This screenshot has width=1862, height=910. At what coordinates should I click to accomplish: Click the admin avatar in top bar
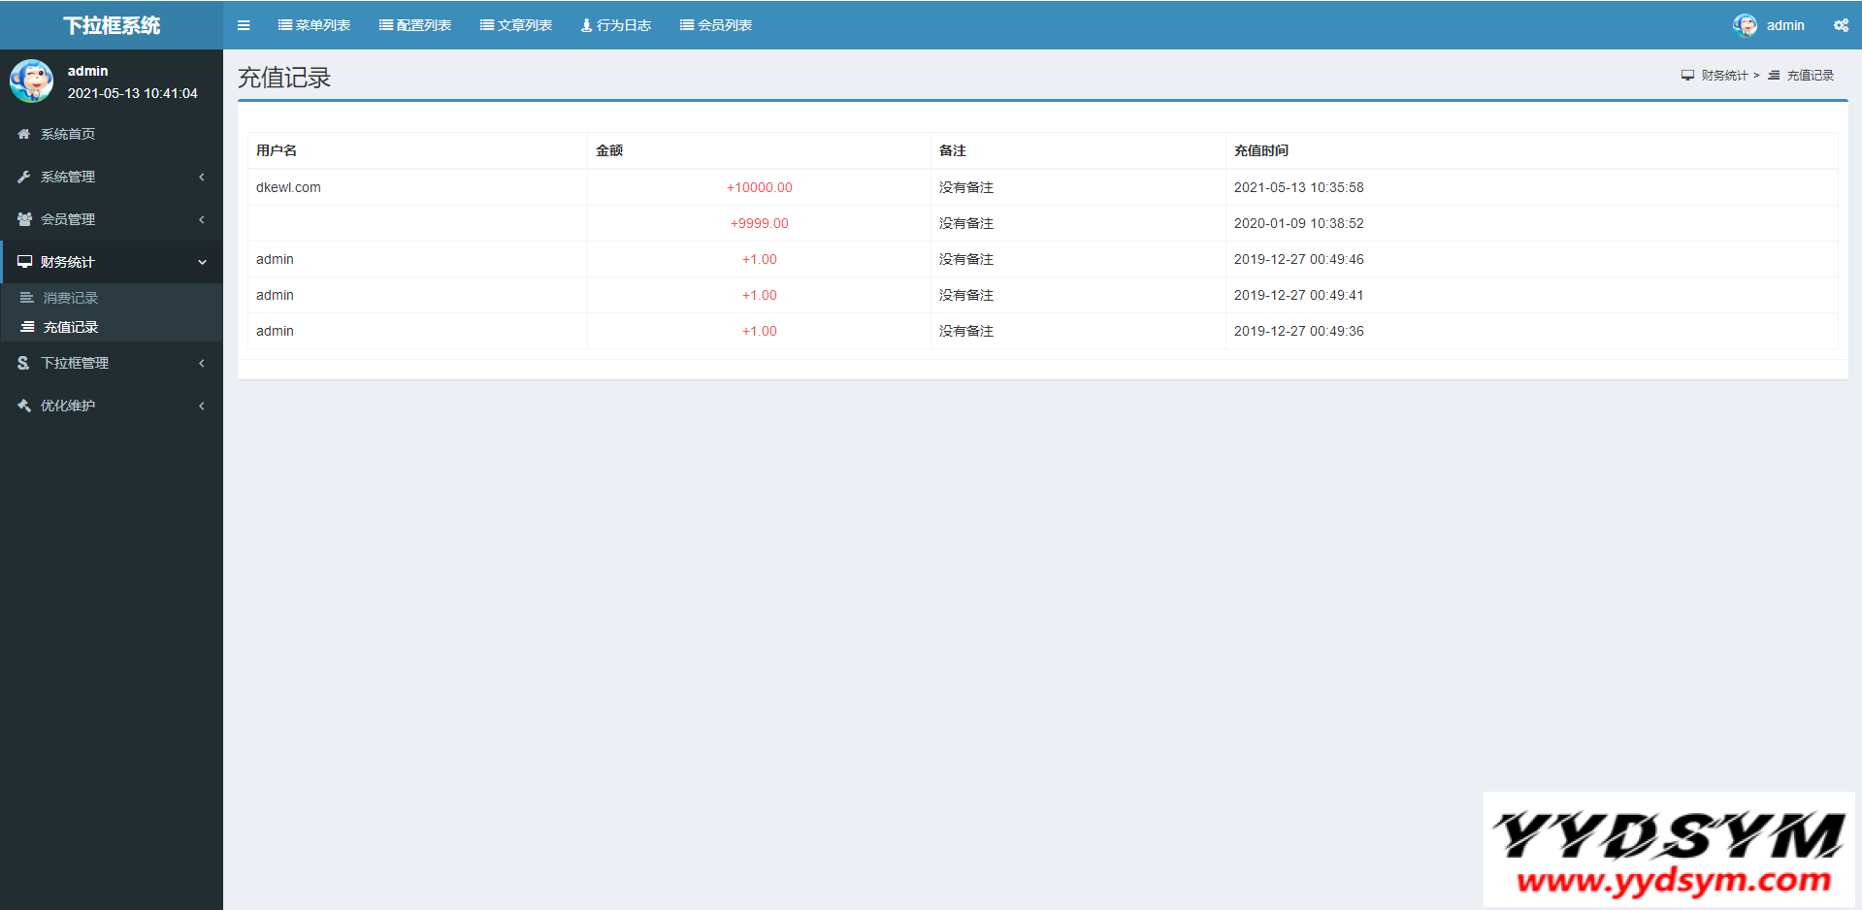pos(1745,25)
